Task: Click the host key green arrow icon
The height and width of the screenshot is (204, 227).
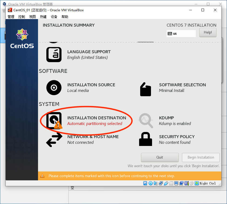Action: [197, 183]
